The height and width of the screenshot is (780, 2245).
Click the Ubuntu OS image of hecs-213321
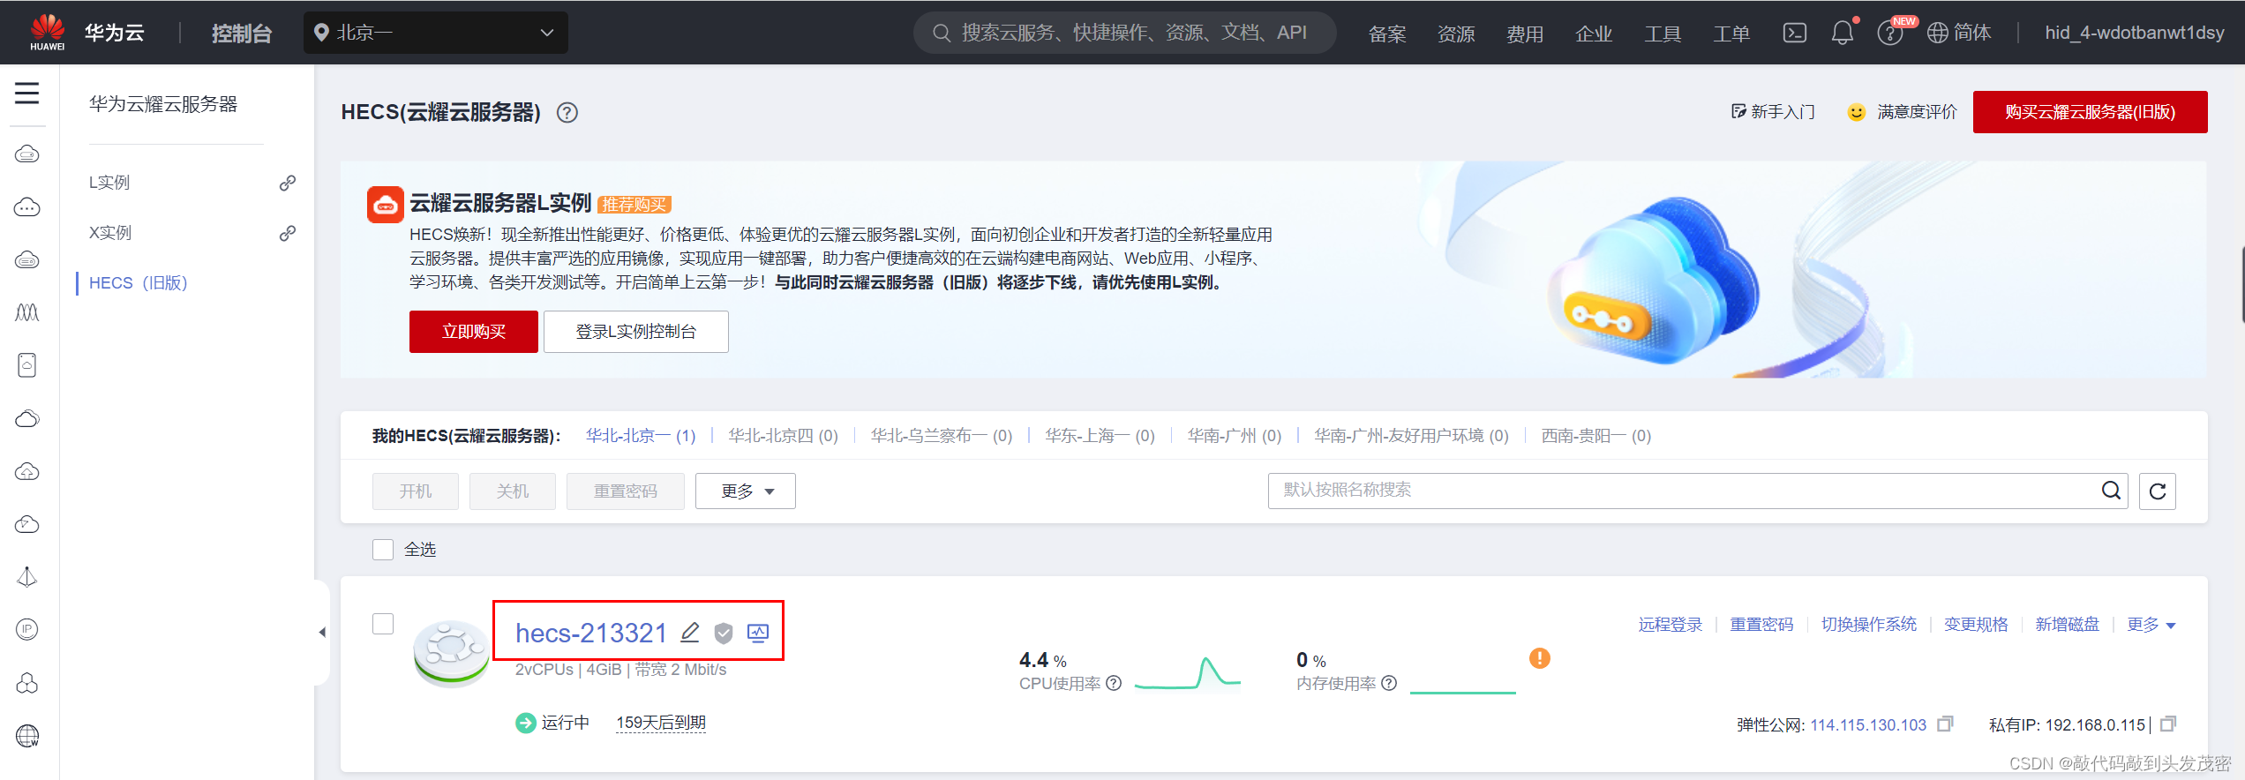coord(451,654)
